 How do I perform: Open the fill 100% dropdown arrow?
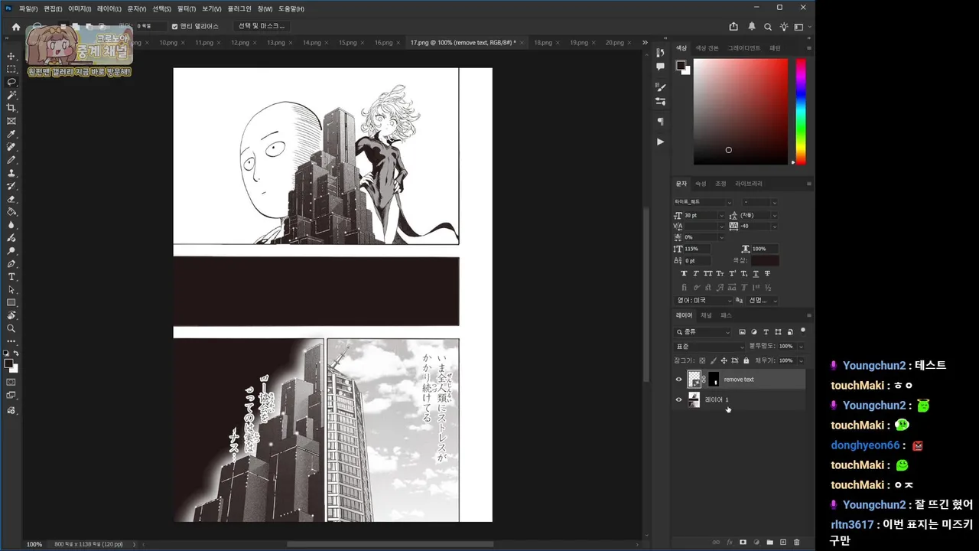click(801, 360)
